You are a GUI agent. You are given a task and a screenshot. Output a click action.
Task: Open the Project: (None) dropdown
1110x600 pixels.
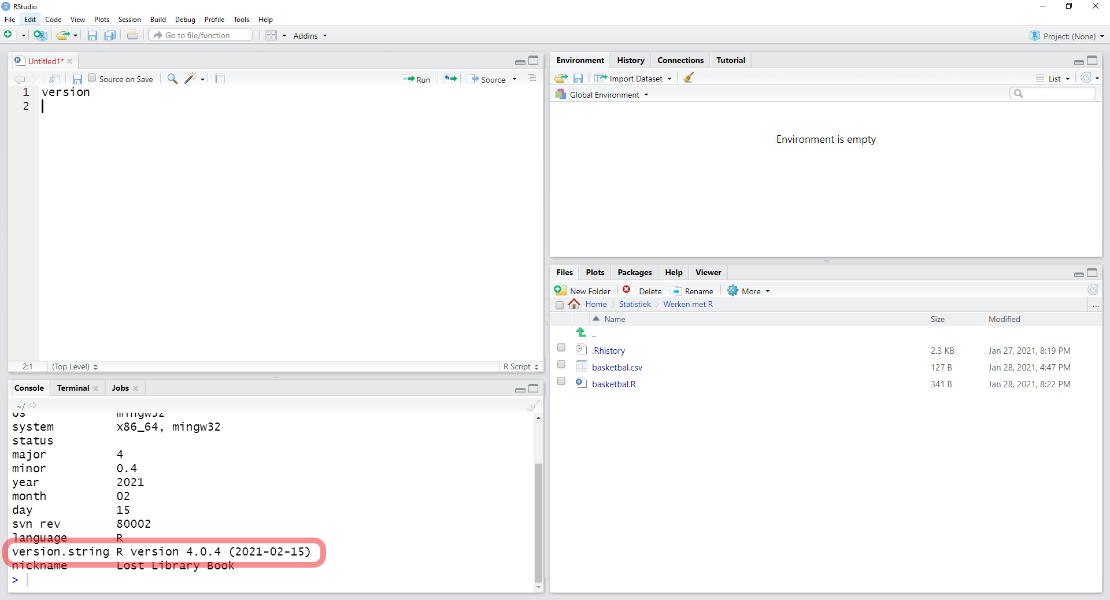(1067, 36)
